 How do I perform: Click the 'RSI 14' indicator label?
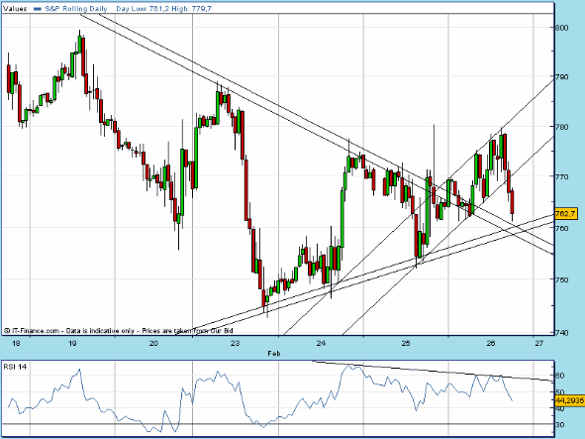pos(15,367)
